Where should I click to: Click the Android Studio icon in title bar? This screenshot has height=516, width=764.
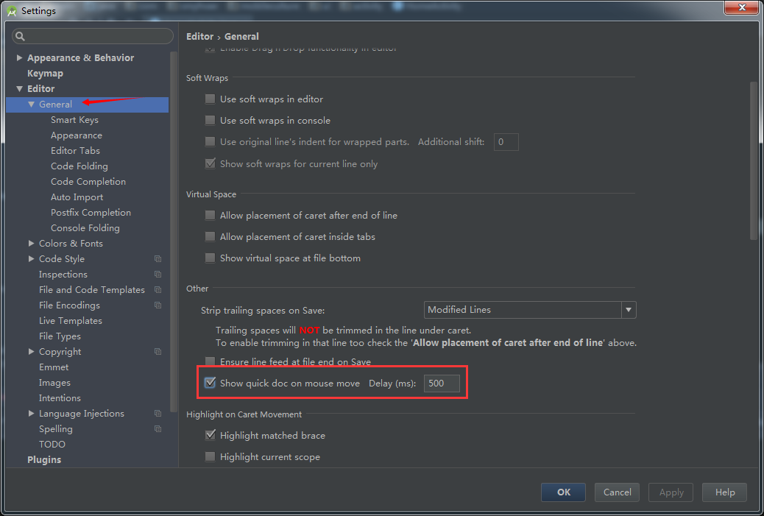pyautogui.click(x=13, y=11)
